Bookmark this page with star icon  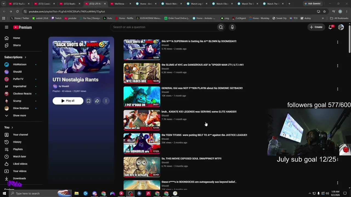click(324, 11)
